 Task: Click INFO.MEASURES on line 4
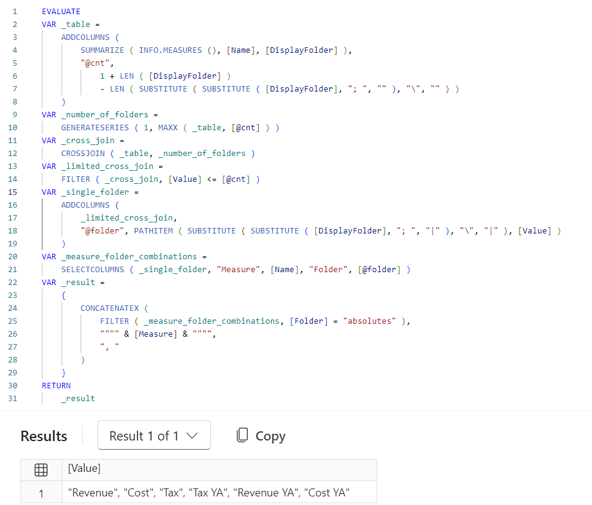[x=171, y=50]
